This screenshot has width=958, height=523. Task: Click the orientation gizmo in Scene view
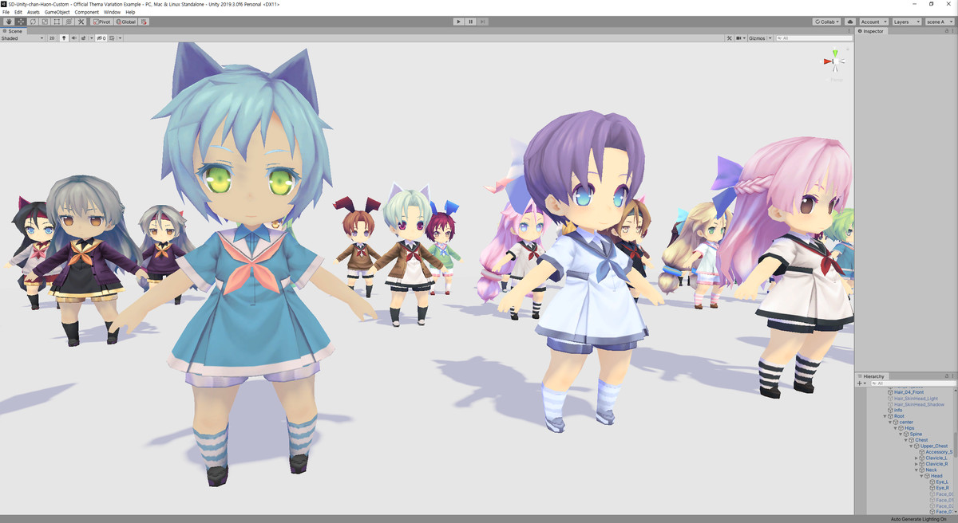(835, 62)
